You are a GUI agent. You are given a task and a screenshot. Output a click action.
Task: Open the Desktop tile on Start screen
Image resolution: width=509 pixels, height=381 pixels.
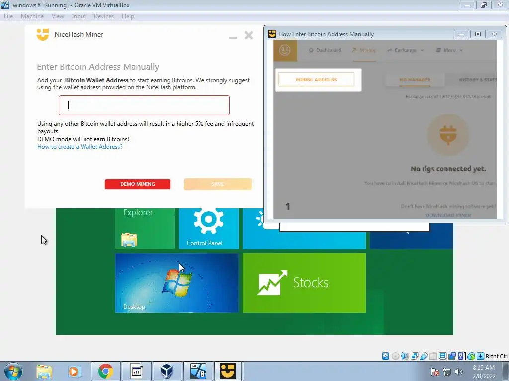(x=176, y=282)
